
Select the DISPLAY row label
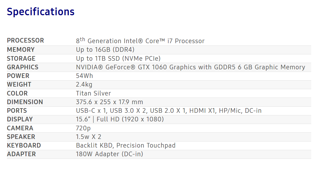tap(20, 119)
